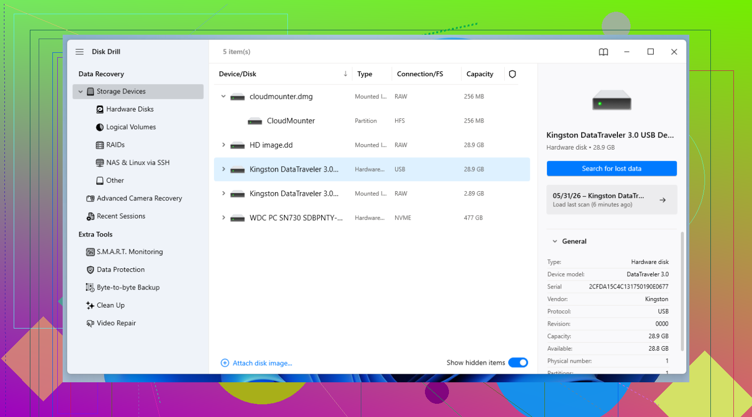Image resolution: width=752 pixels, height=417 pixels.
Task: Open NAS & Linux via SSH
Action: tap(138, 163)
